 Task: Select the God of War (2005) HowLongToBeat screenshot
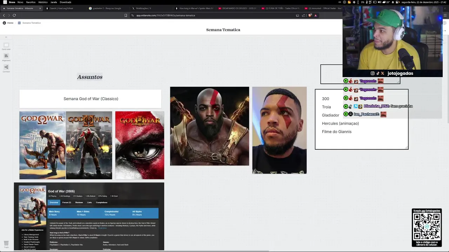tap(89, 216)
